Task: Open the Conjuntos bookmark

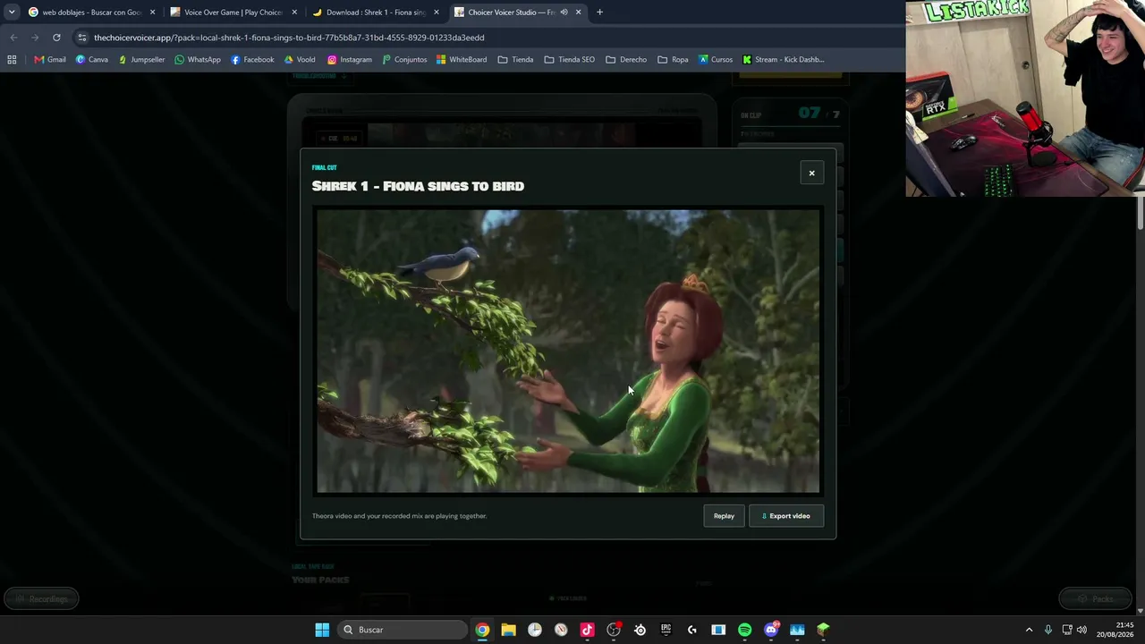Action: coord(404,60)
